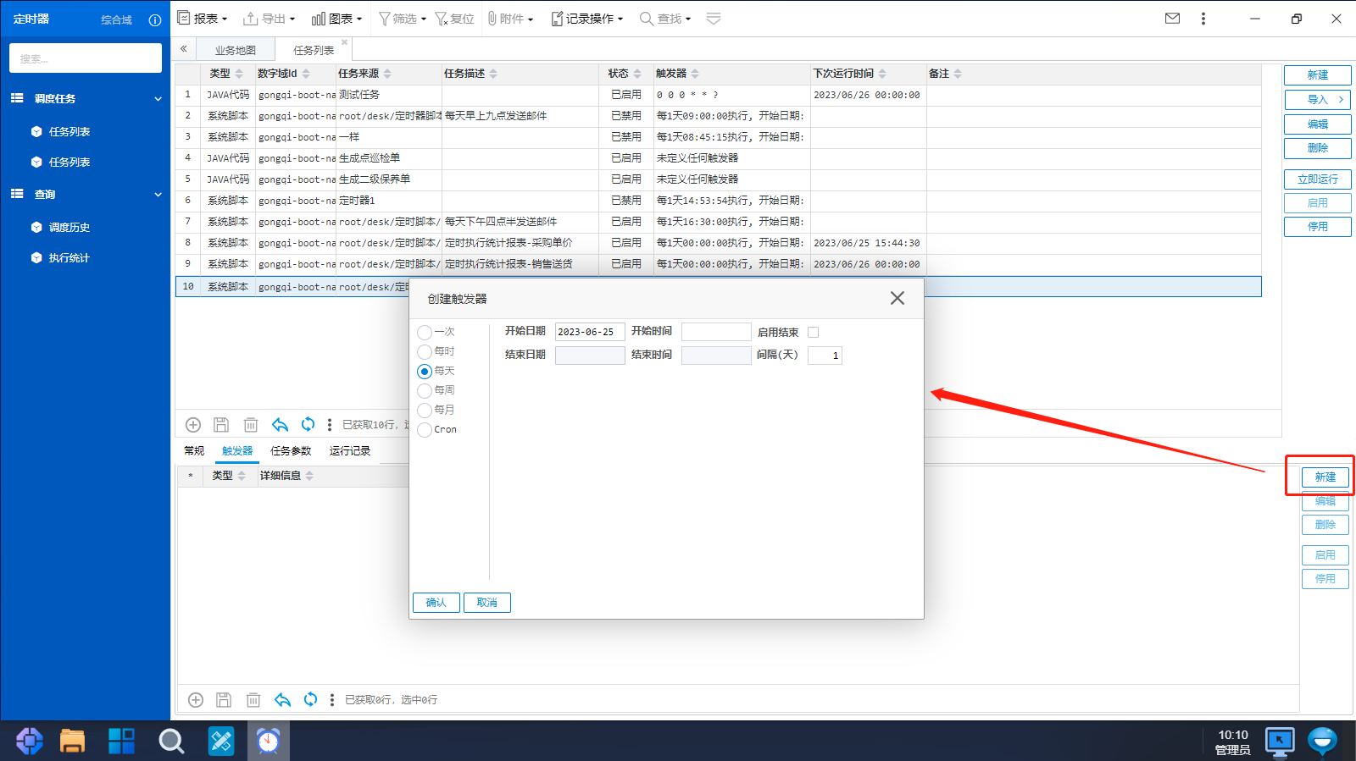1356x761 pixels.
Task: Open the 筛选 dropdown menu
Action: pos(403,18)
